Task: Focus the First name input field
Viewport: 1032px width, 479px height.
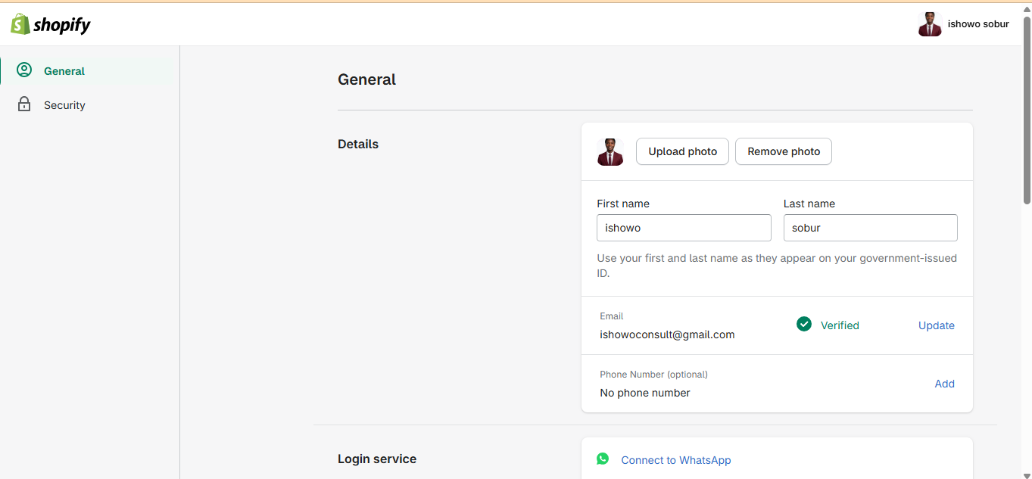Action: coord(684,228)
